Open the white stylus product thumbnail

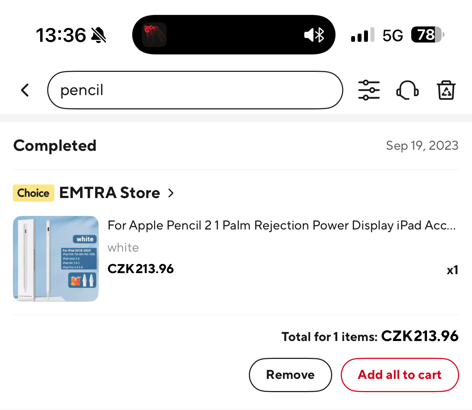[56, 259]
